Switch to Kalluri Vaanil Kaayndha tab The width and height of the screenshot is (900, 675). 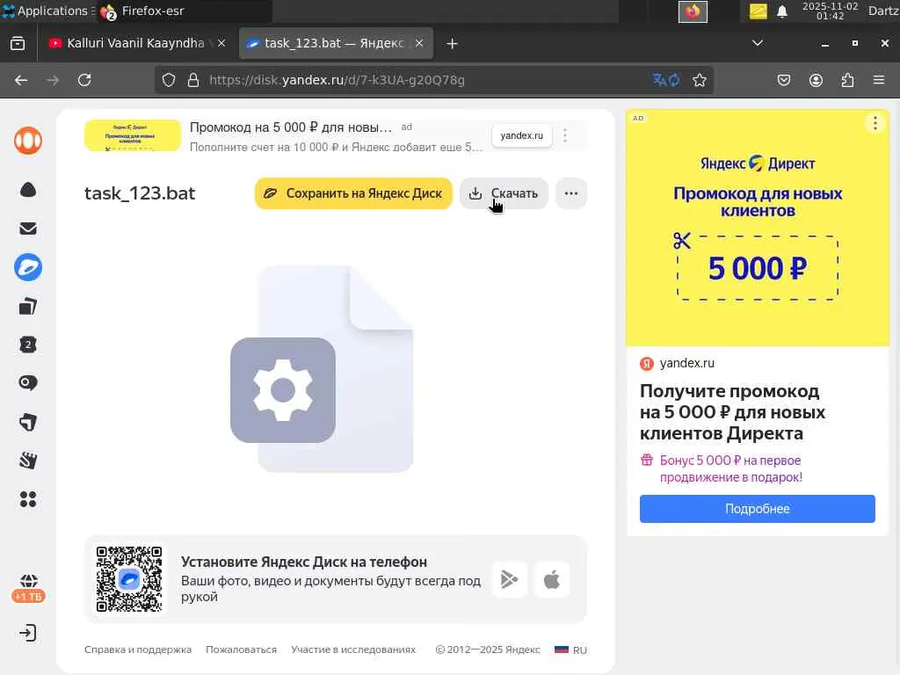click(135, 43)
